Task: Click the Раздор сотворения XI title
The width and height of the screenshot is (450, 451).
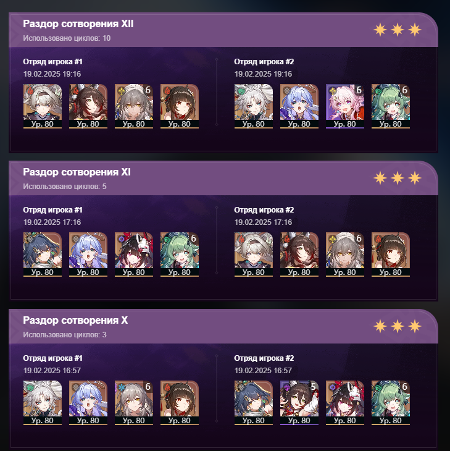Action: click(77, 172)
